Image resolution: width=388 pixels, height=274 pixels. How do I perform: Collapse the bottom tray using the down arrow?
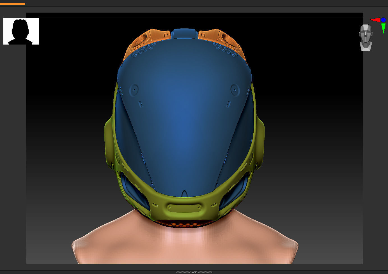point(196,272)
